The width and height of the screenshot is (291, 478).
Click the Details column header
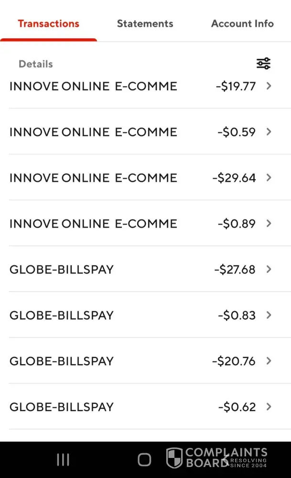(35, 64)
